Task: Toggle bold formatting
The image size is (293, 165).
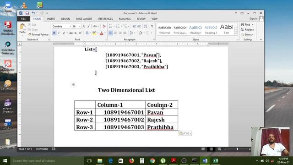Action: [x=54, y=33]
